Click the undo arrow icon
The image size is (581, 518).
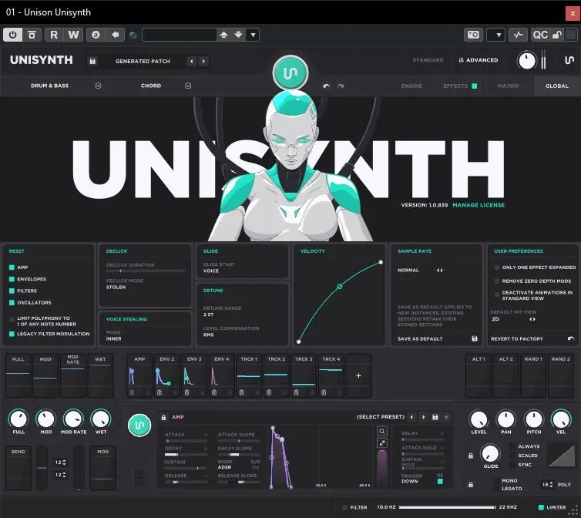click(x=327, y=86)
